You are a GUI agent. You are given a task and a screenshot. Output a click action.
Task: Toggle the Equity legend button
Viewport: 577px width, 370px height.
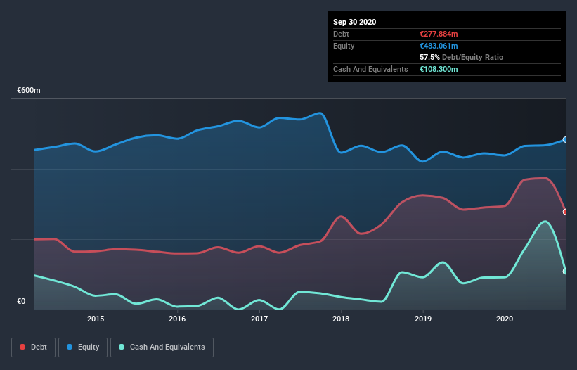click(x=83, y=347)
